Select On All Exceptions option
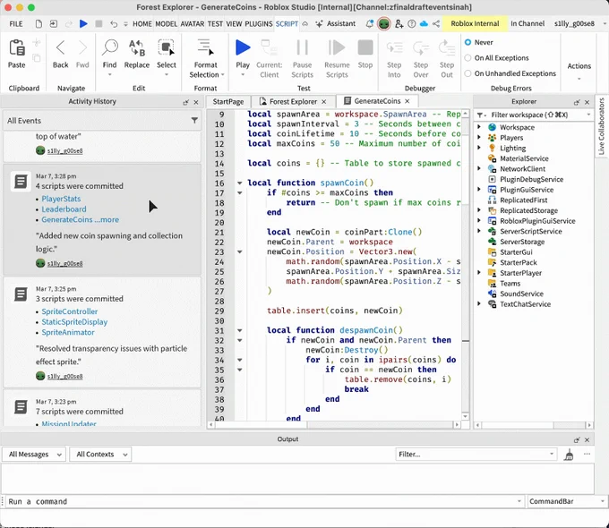609x528 pixels. pos(468,58)
